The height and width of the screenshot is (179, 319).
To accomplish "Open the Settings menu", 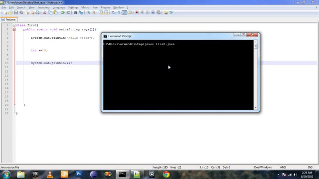I will click(73, 7).
